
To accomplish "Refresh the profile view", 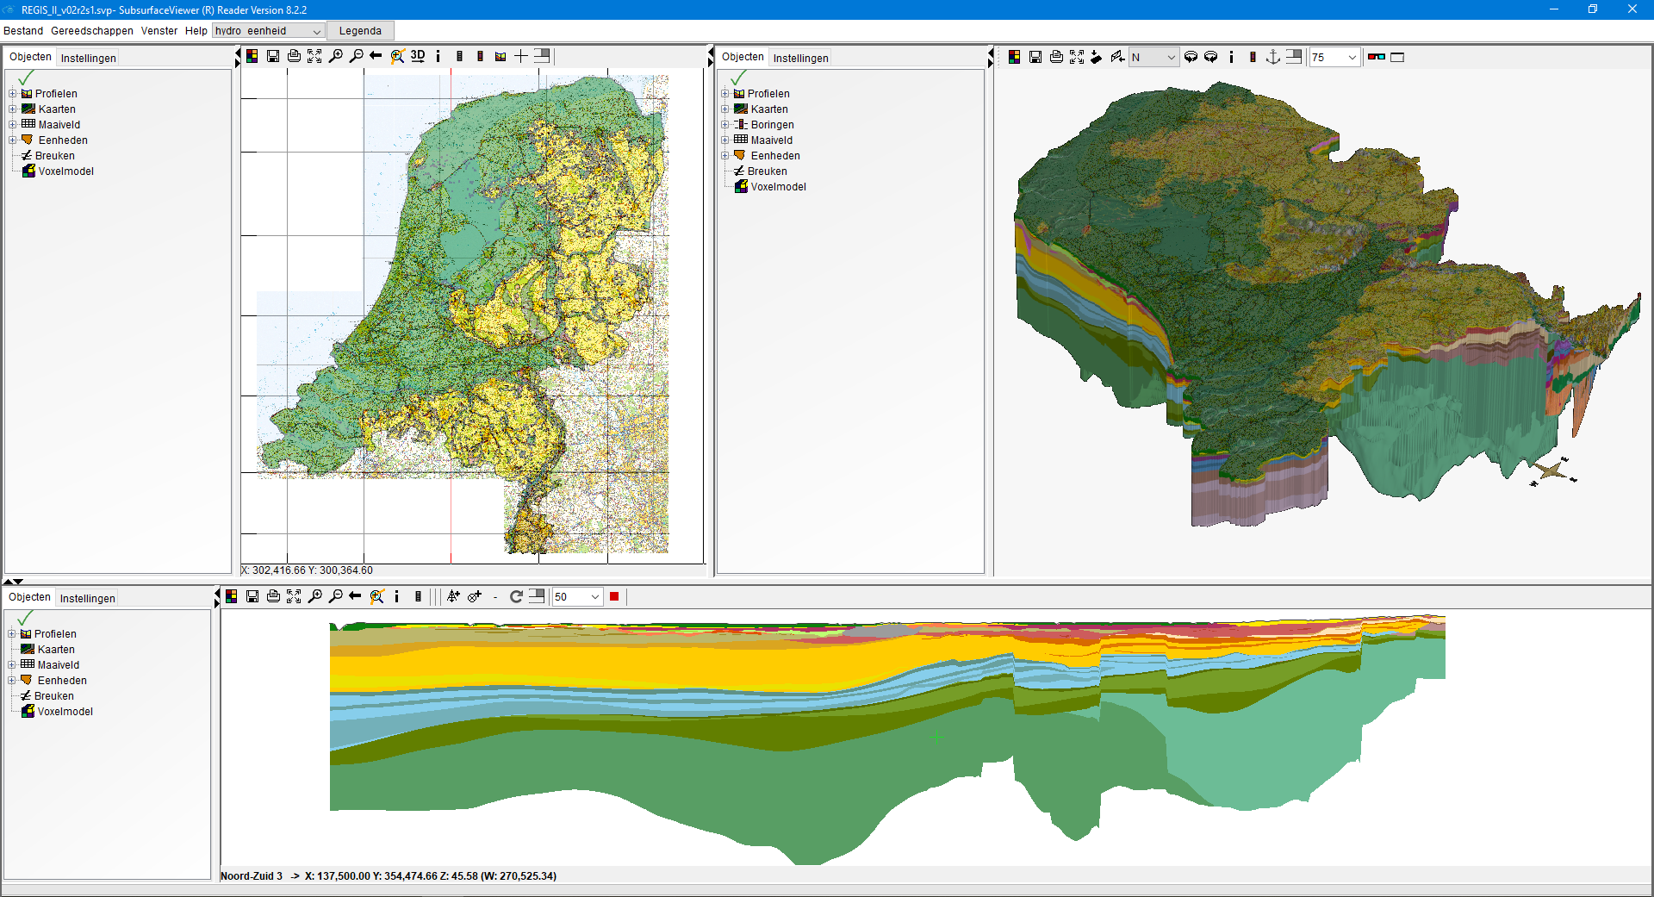I will [515, 596].
